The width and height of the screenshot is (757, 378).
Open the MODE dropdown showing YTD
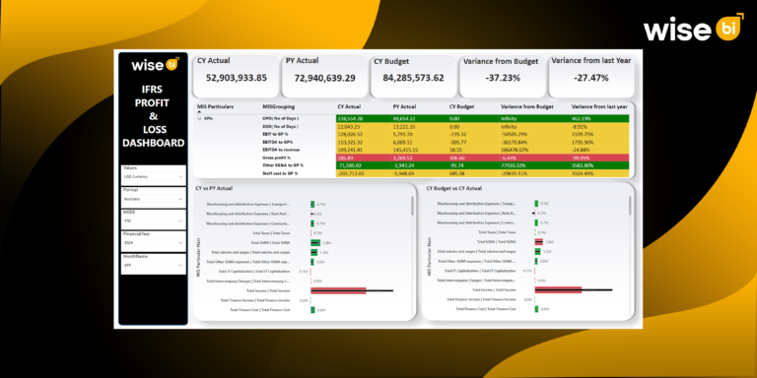153,220
